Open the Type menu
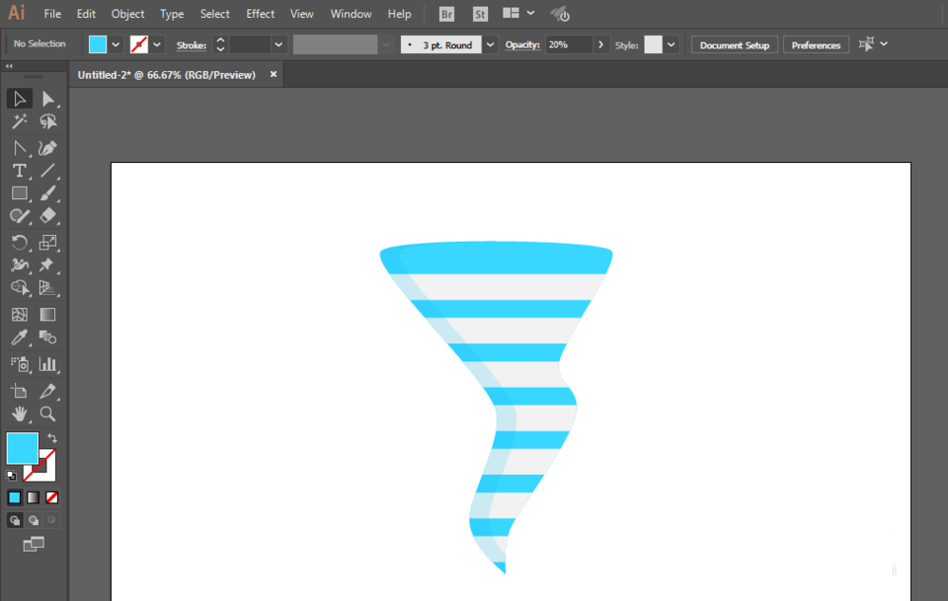The height and width of the screenshot is (601, 948). 172,14
